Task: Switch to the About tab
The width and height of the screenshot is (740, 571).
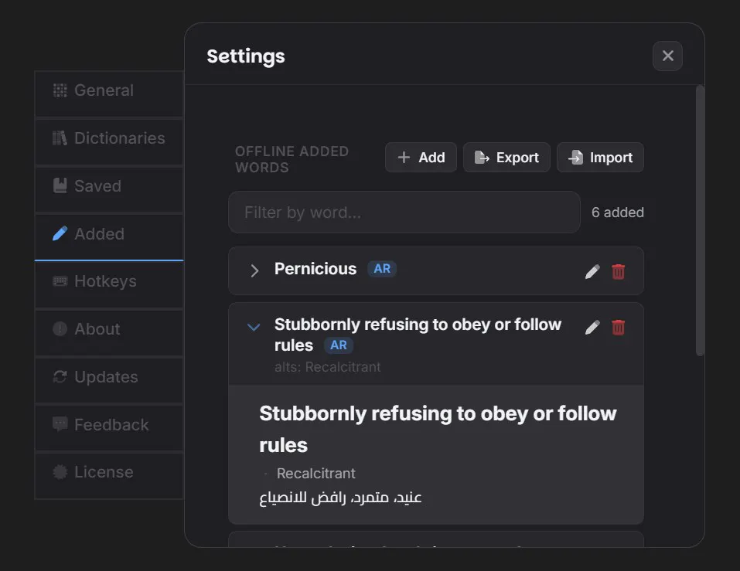Action: pos(109,329)
